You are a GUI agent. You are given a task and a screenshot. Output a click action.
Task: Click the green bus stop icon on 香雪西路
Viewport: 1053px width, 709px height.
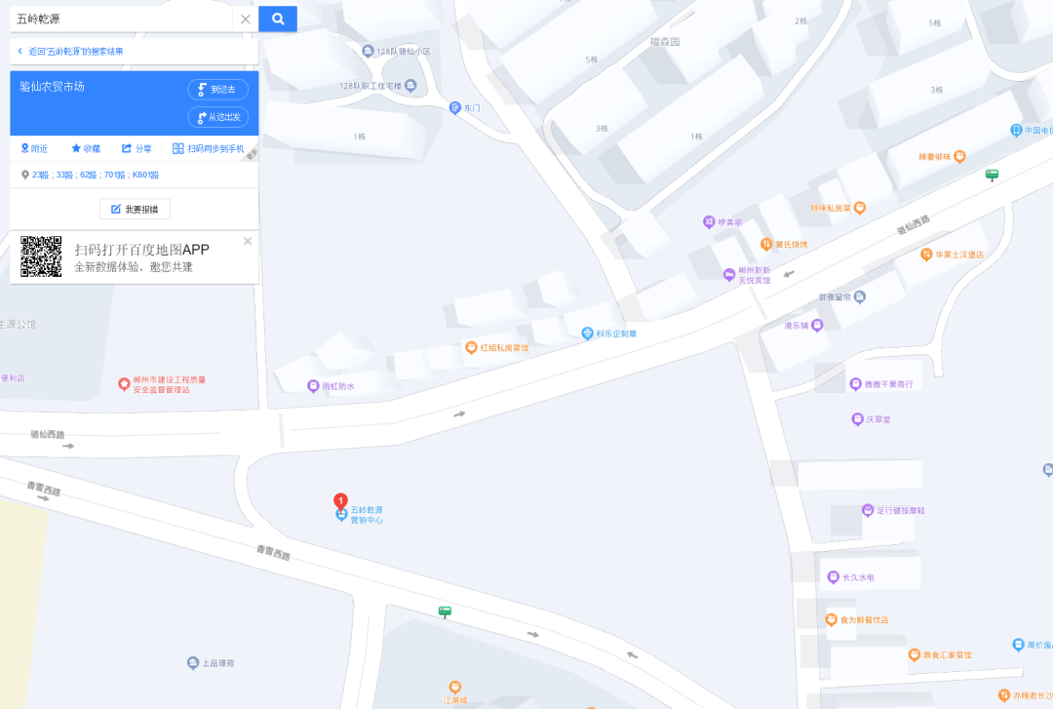pyautogui.click(x=445, y=611)
